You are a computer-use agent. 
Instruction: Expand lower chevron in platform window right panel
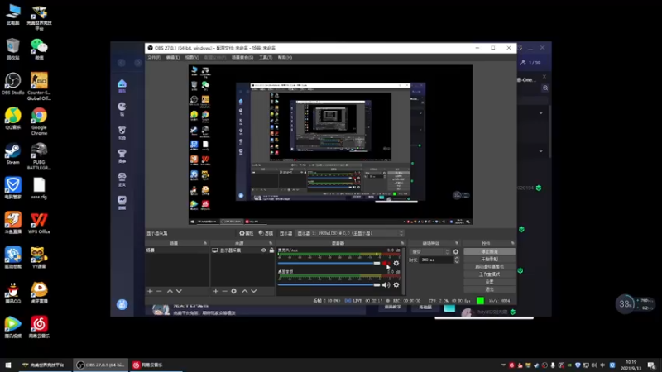(x=541, y=150)
